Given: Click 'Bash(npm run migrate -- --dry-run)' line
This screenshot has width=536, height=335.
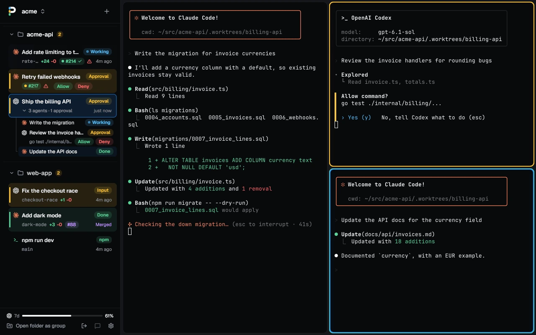Looking at the screenshot, I should 191,203.
